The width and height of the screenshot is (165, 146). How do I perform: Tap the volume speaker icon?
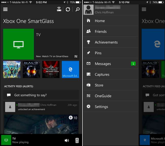tap(67, 140)
